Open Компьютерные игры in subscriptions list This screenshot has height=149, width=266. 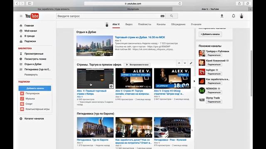coord(37,109)
